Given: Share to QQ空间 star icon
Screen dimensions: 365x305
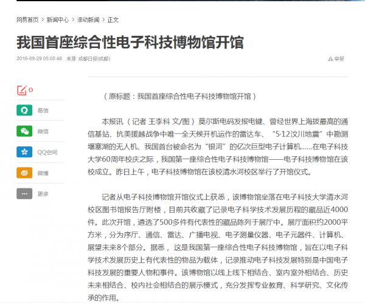Looking at the screenshot, I should tap(24, 152).
